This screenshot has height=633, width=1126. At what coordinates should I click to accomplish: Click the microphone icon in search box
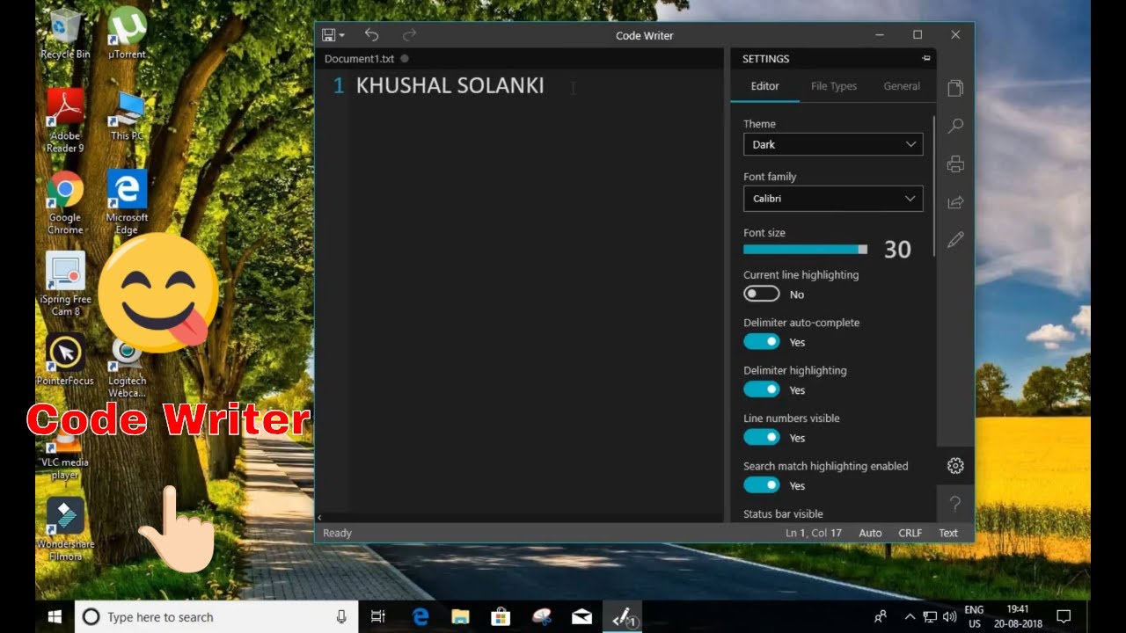[x=341, y=617]
